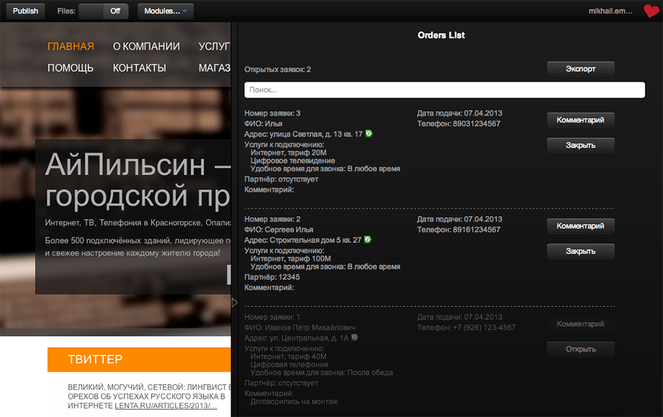
Task: Add Комментарий to order number 2
Action: coord(581,226)
